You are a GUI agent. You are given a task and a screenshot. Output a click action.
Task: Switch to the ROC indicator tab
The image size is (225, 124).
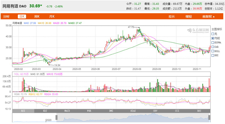[x=199, y=111]
